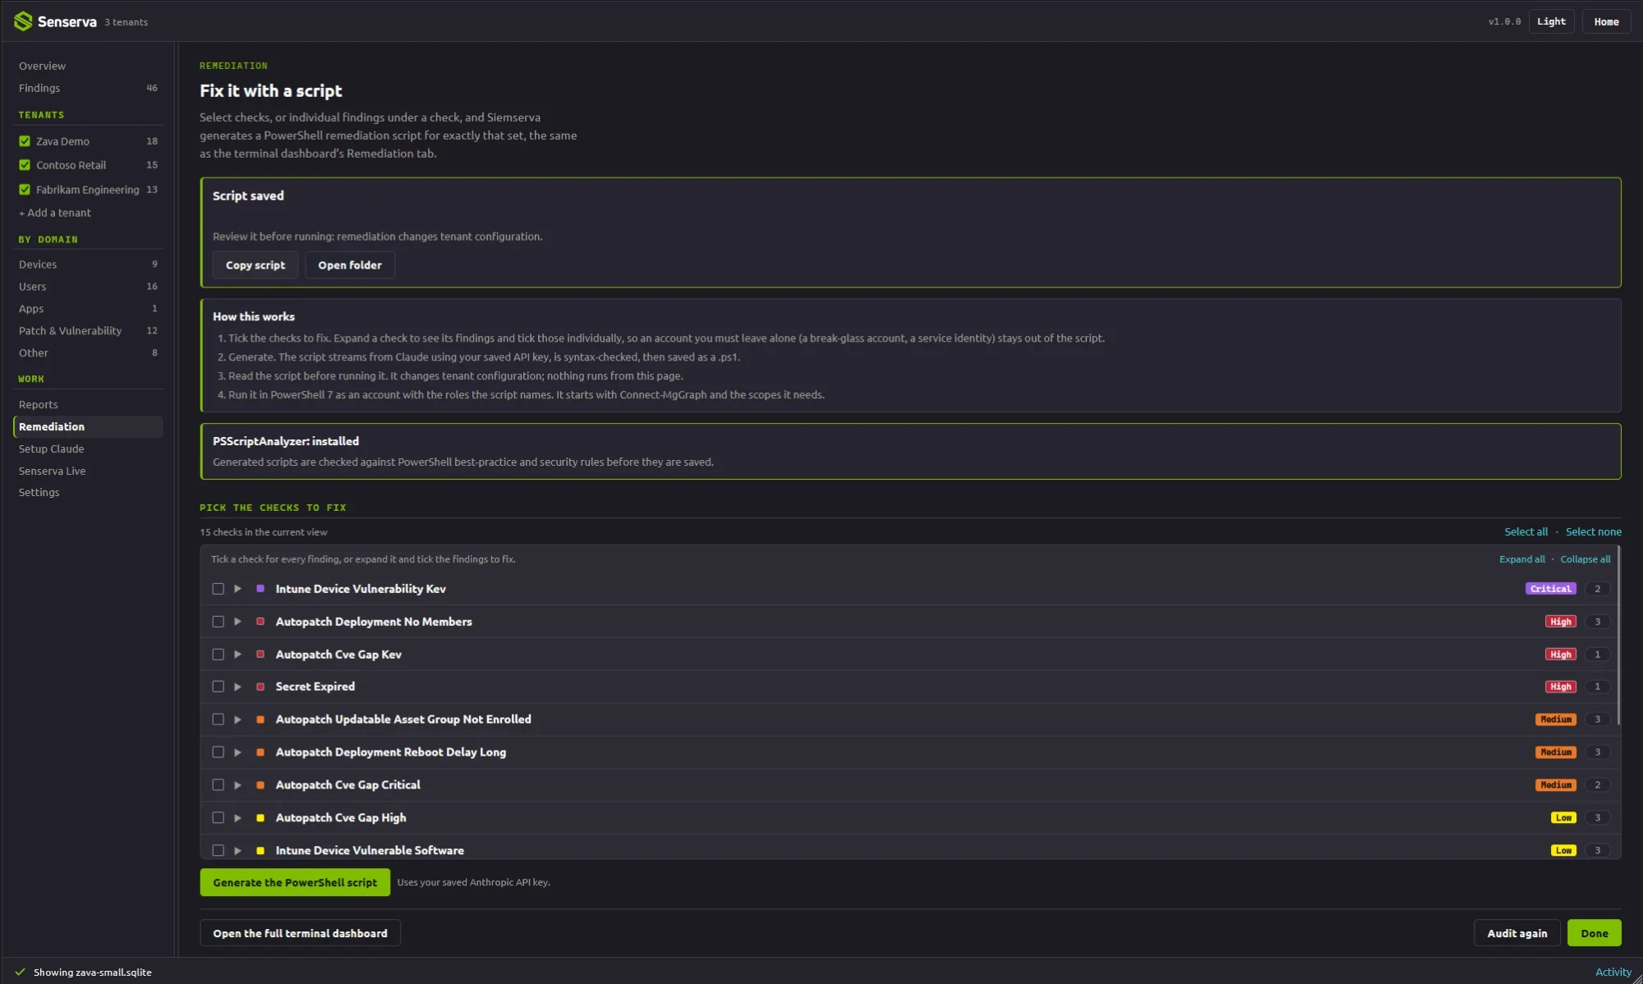The height and width of the screenshot is (984, 1643).
Task: Click Generate the PowerShell script
Action: coord(295,883)
